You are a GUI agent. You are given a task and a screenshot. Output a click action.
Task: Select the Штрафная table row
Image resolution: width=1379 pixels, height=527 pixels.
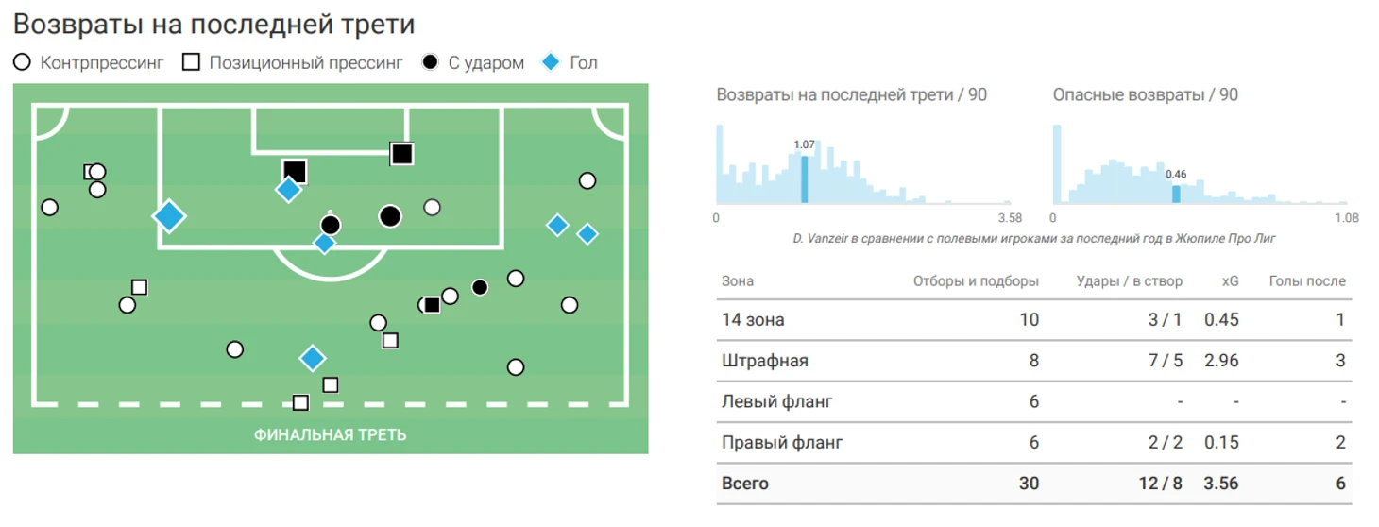coord(1034,361)
